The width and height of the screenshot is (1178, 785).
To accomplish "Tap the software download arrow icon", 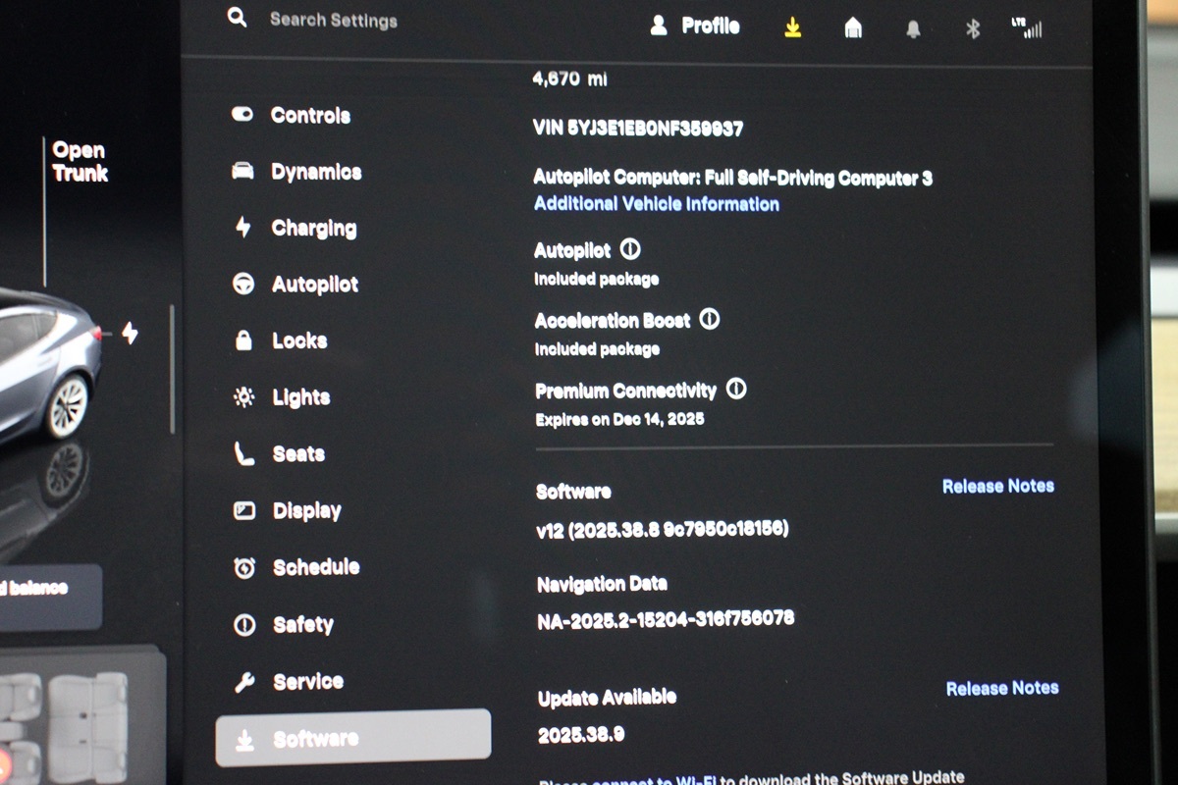I will (x=793, y=28).
